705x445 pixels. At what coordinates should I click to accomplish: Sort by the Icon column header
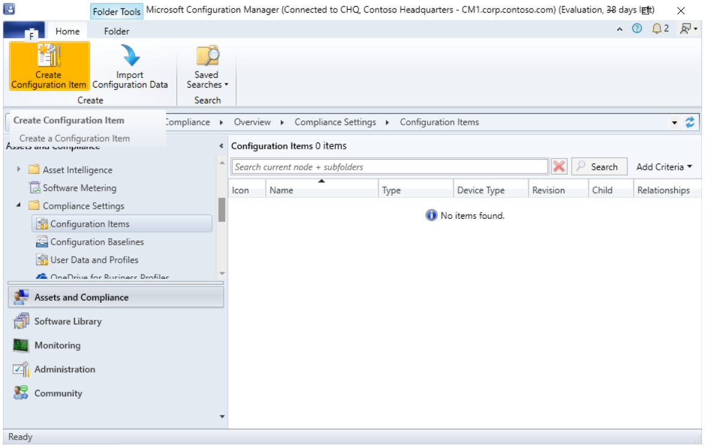247,190
